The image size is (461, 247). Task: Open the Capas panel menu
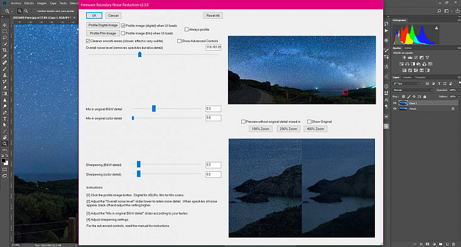point(458,78)
